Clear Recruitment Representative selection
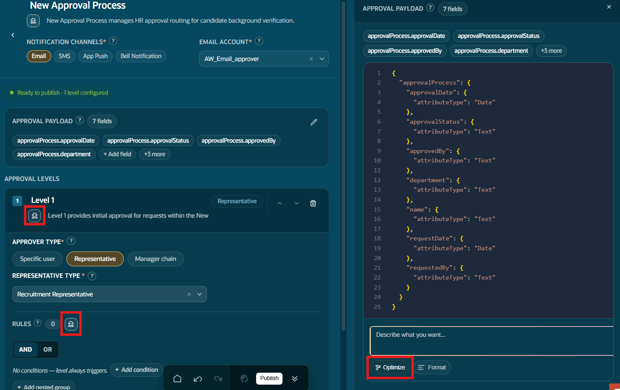 pos(189,294)
